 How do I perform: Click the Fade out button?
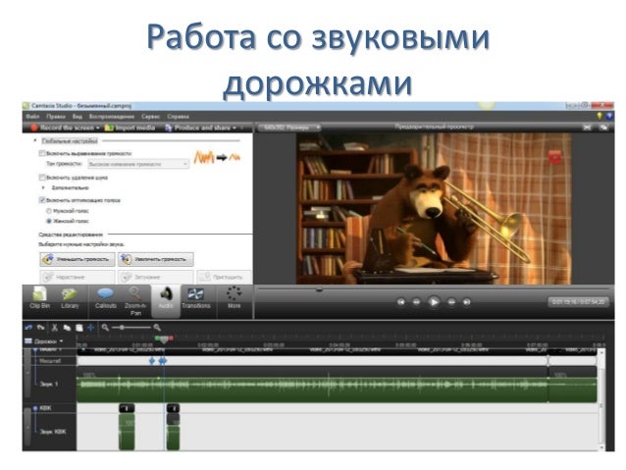[156, 277]
